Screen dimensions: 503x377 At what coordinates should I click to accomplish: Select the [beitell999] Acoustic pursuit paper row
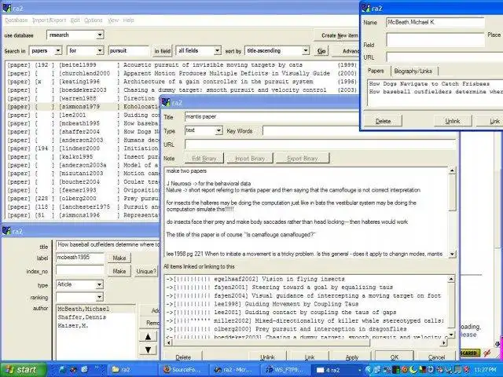(182, 64)
